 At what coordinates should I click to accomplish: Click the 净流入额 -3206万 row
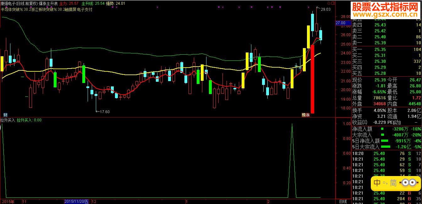386,129
